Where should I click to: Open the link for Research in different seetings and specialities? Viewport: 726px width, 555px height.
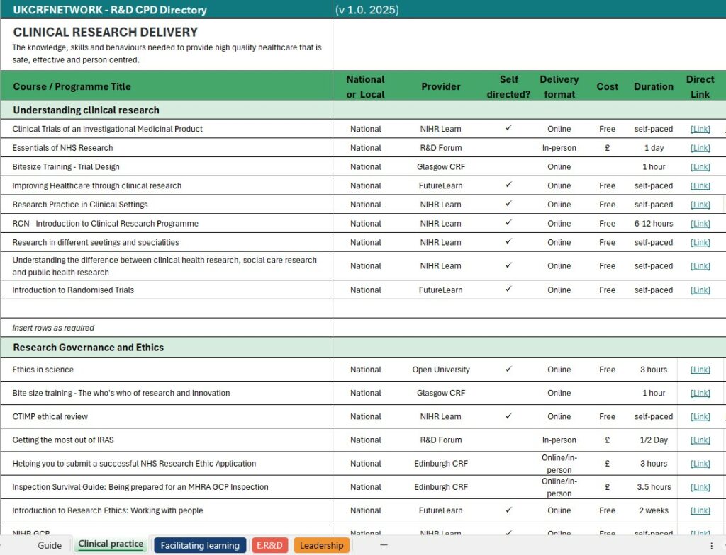click(700, 243)
